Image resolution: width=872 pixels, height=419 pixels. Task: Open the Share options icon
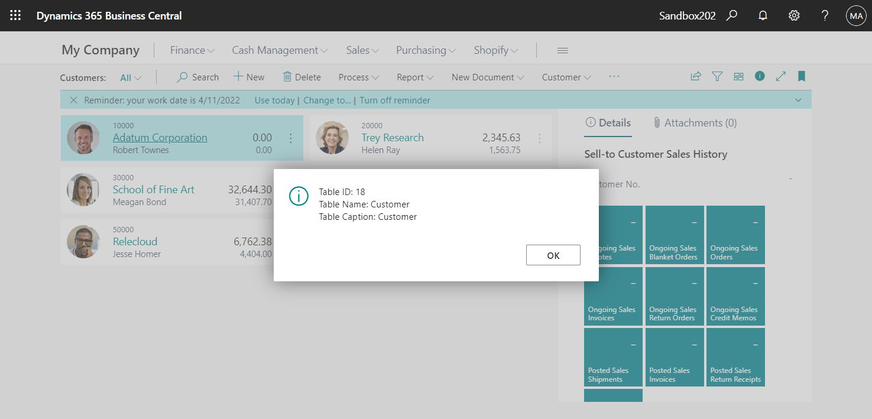(x=696, y=76)
